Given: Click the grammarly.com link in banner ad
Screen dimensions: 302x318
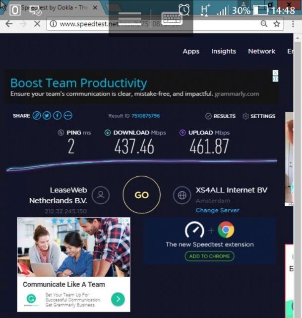Looking at the screenshot, I should 237,94.
